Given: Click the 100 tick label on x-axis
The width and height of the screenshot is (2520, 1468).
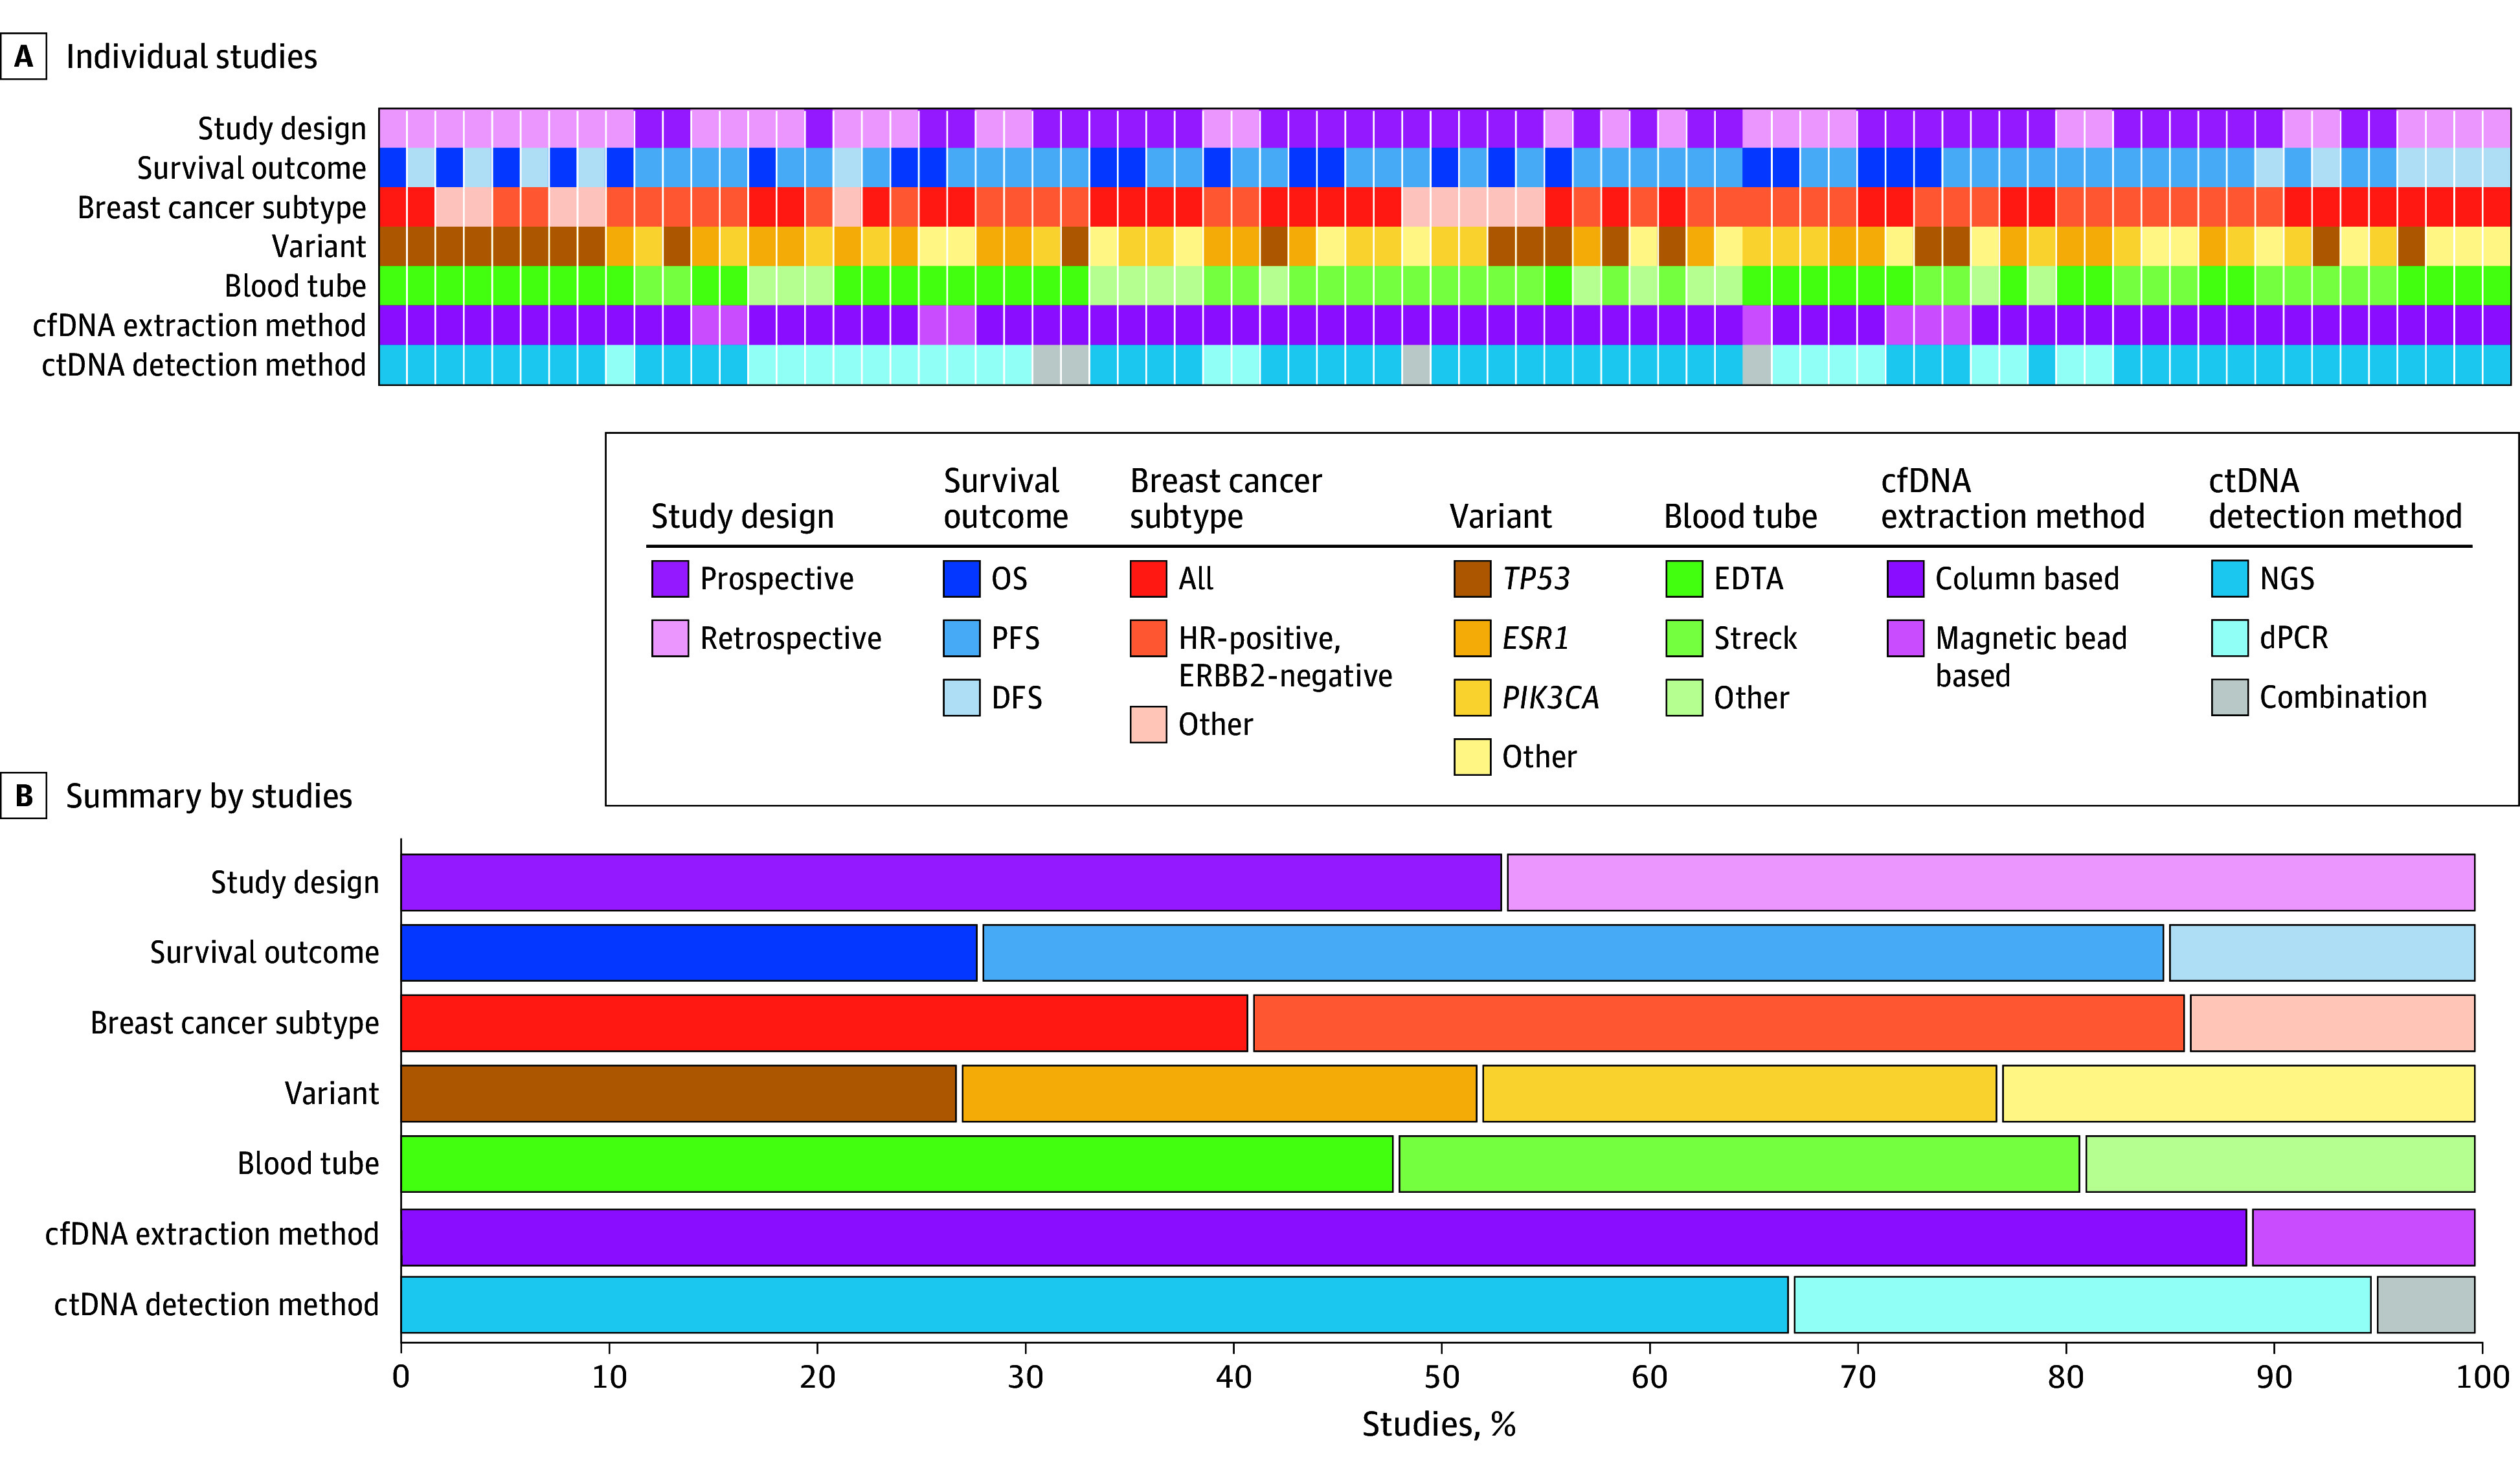Looking at the screenshot, I should tap(2482, 1377).
